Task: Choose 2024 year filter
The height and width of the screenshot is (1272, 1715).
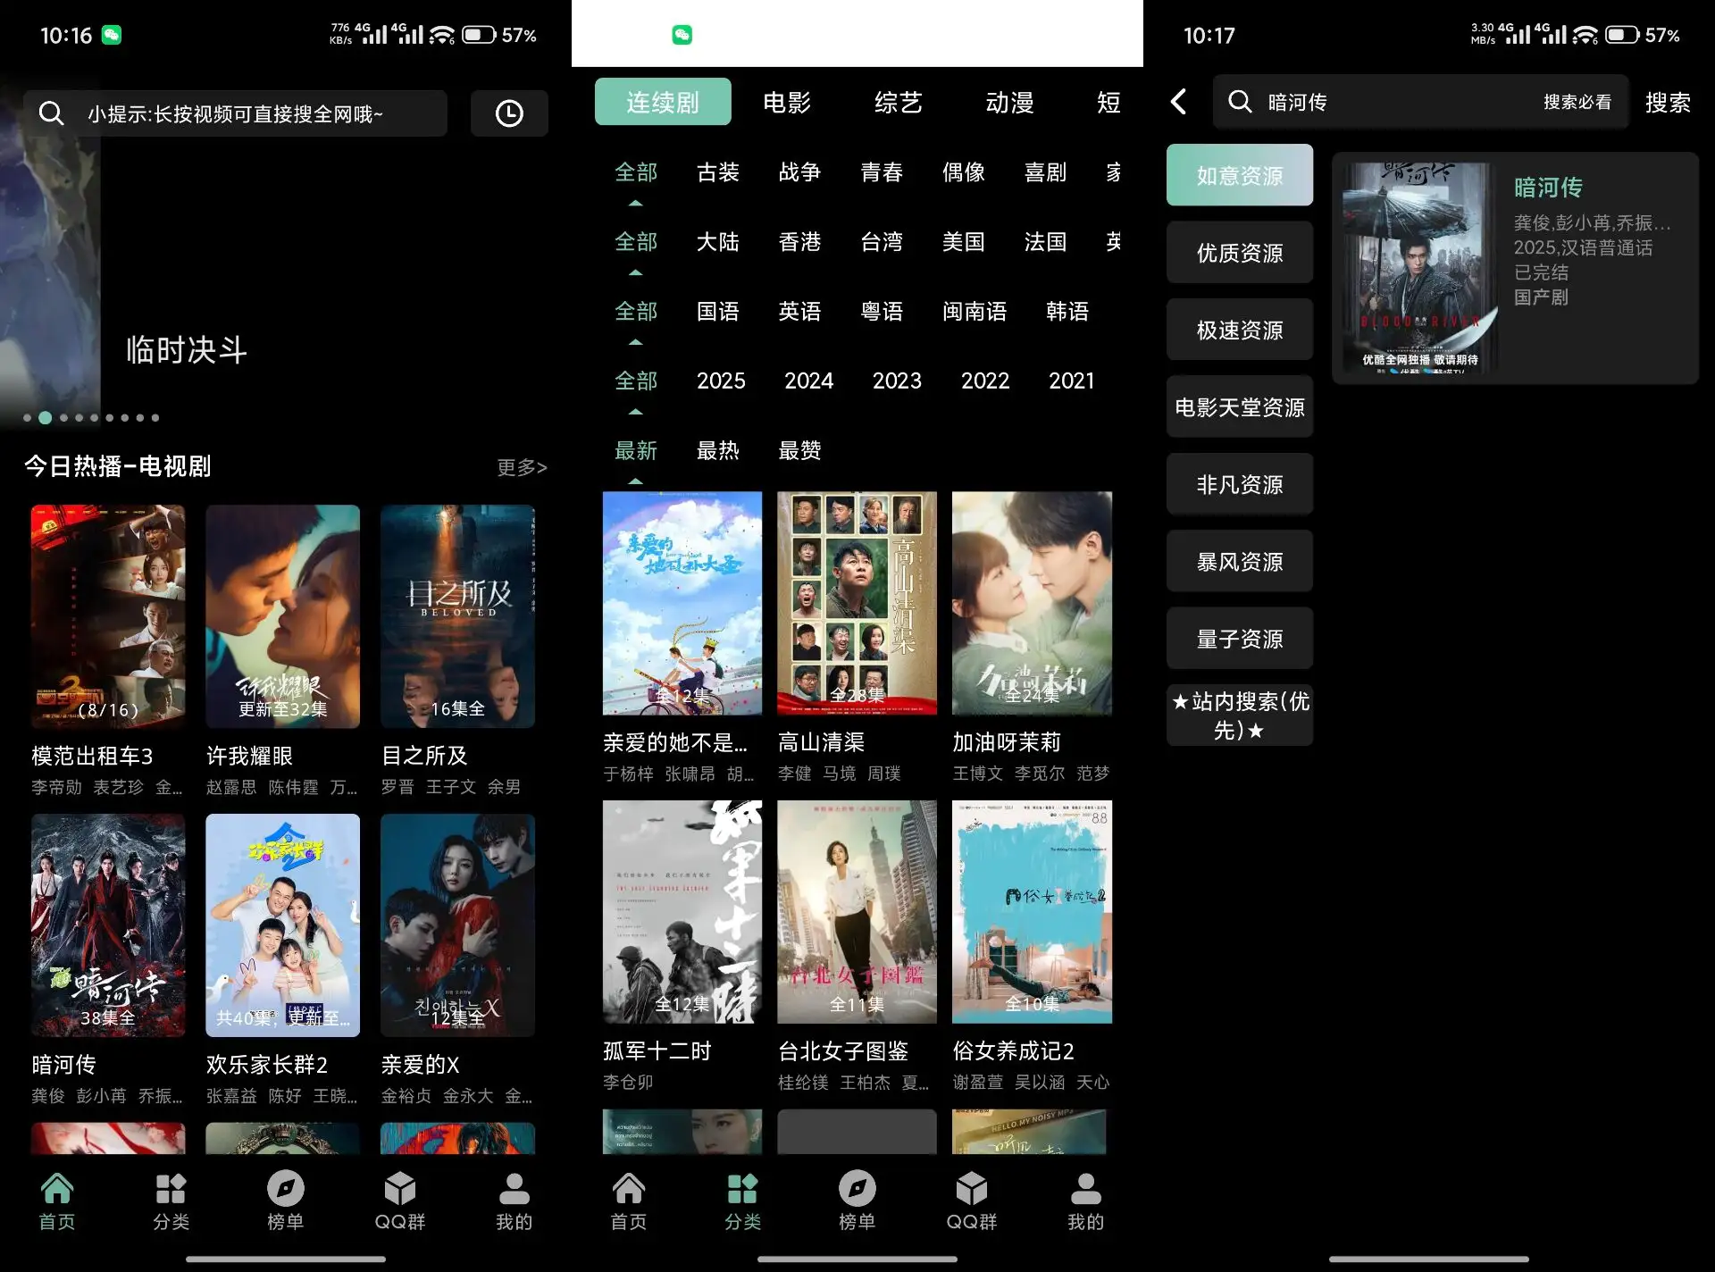Action: pos(808,381)
